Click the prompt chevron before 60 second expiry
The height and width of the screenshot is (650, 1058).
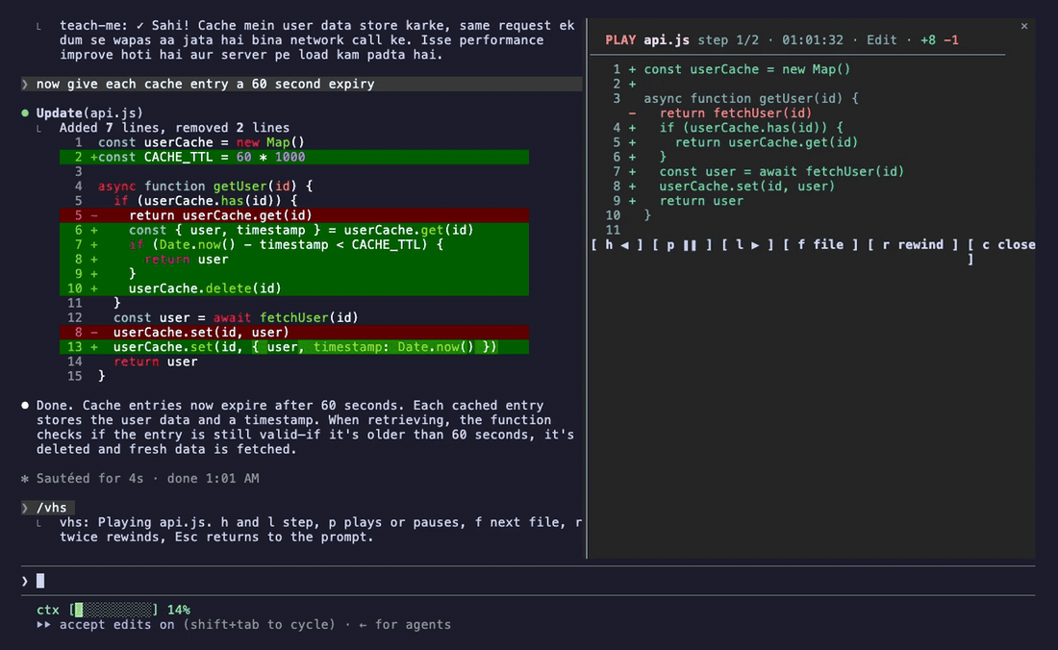pyautogui.click(x=25, y=84)
